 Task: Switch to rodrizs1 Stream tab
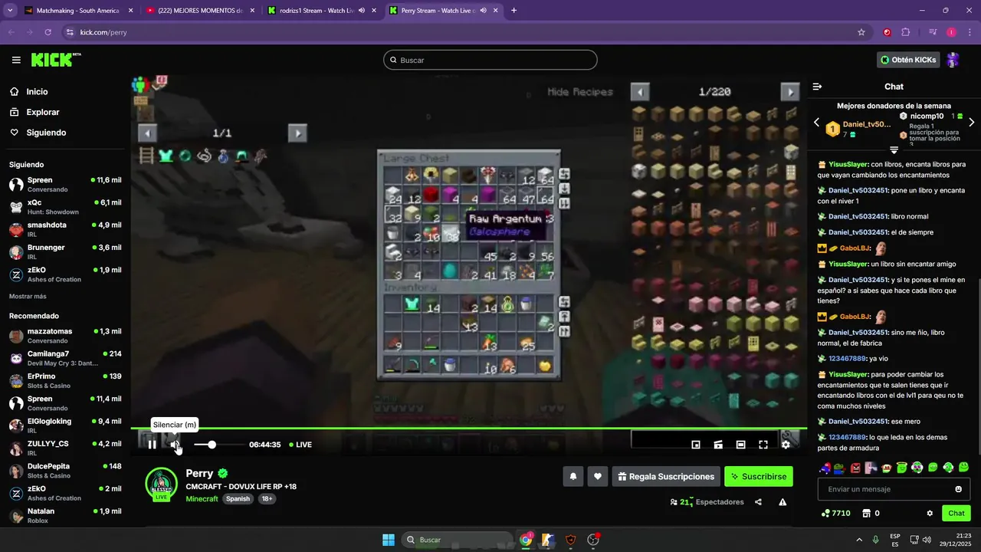[x=322, y=11]
